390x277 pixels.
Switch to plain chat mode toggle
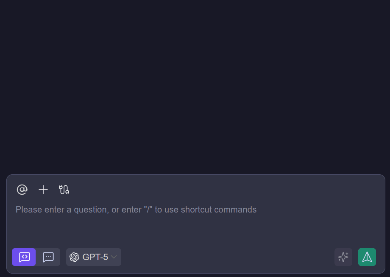(x=48, y=257)
